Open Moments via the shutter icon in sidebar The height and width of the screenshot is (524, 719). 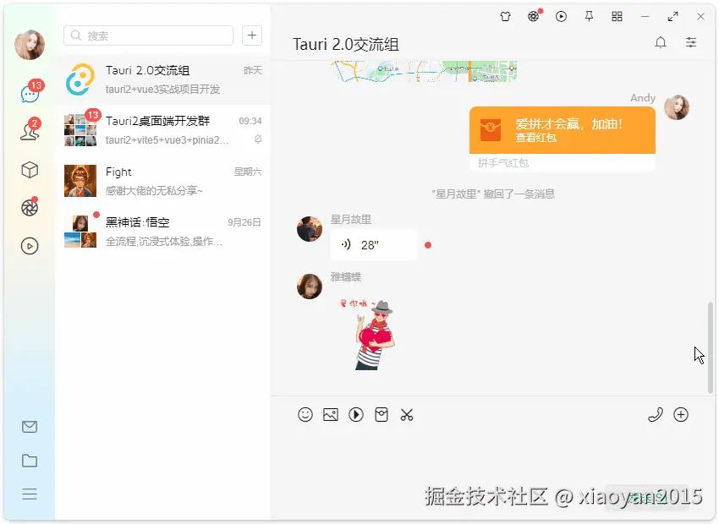pos(30,207)
